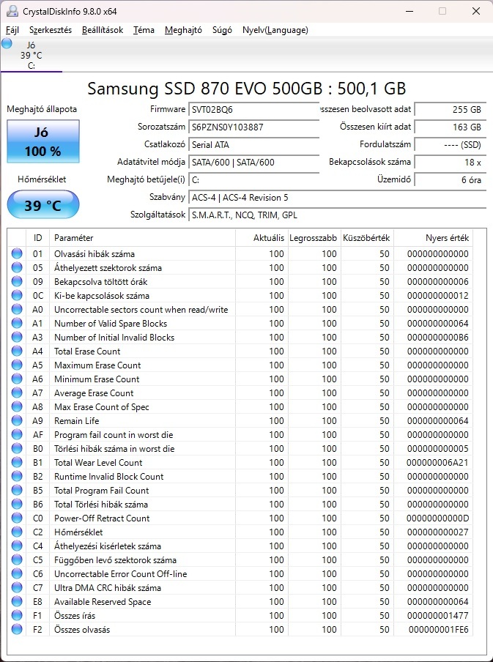Click the Legrosszabb column header
Viewport: 493px width, 662px height.
click(x=314, y=238)
